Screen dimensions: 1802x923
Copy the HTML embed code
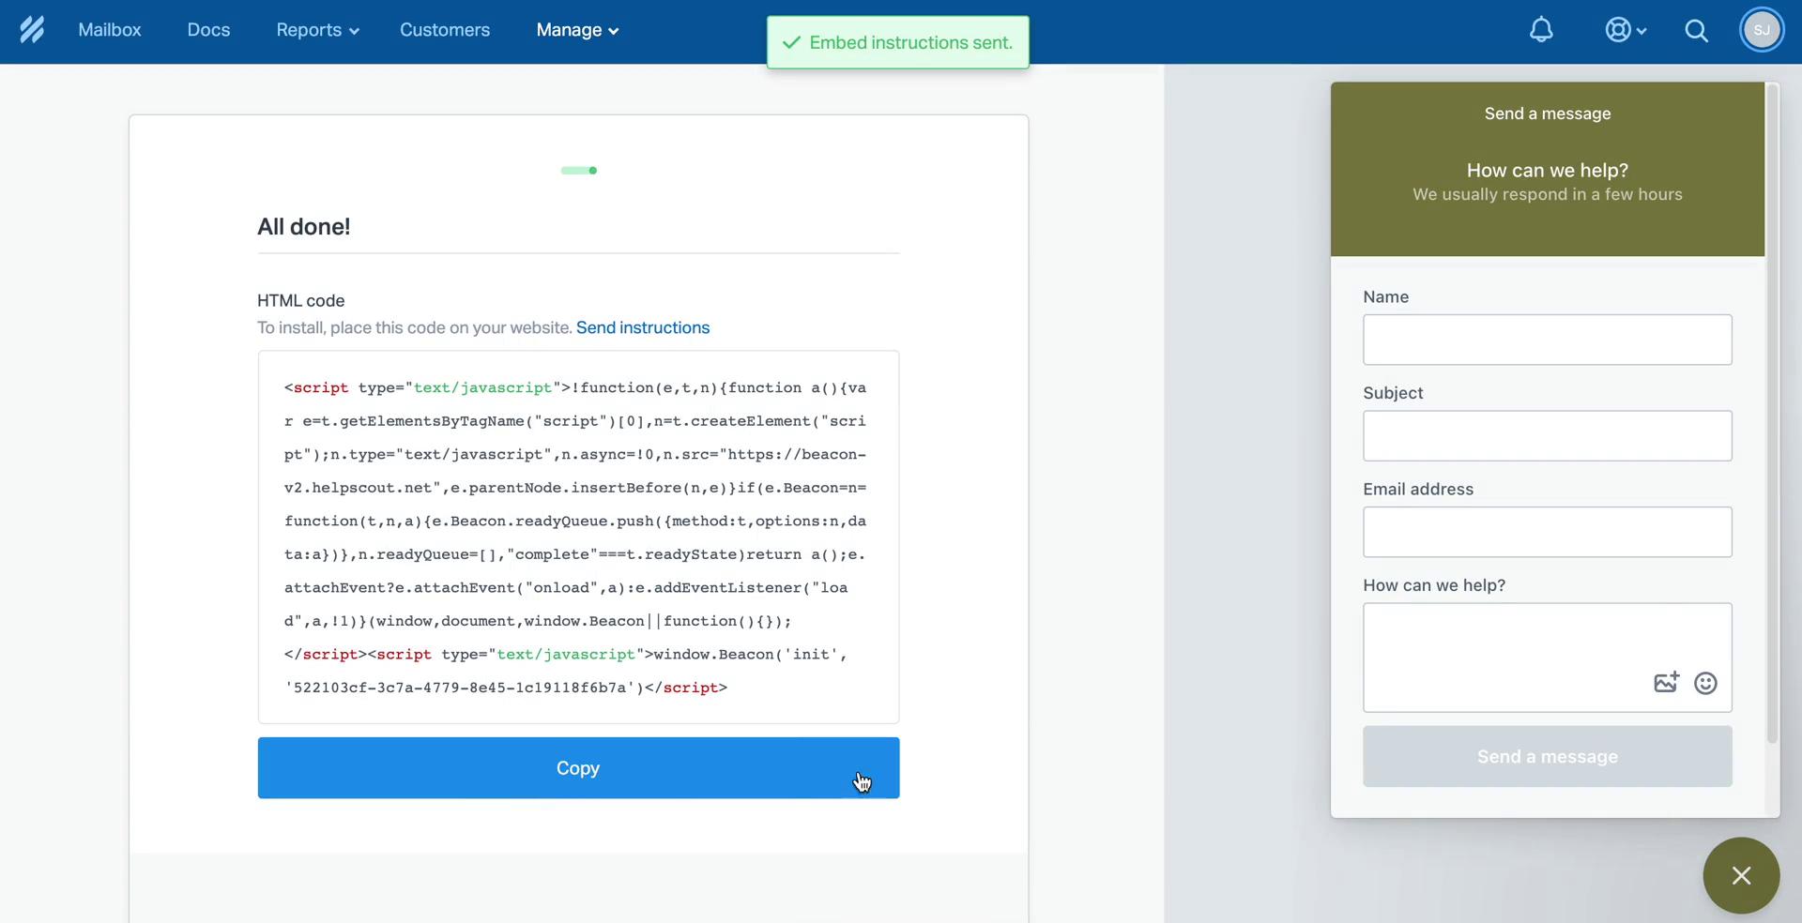(578, 768)
